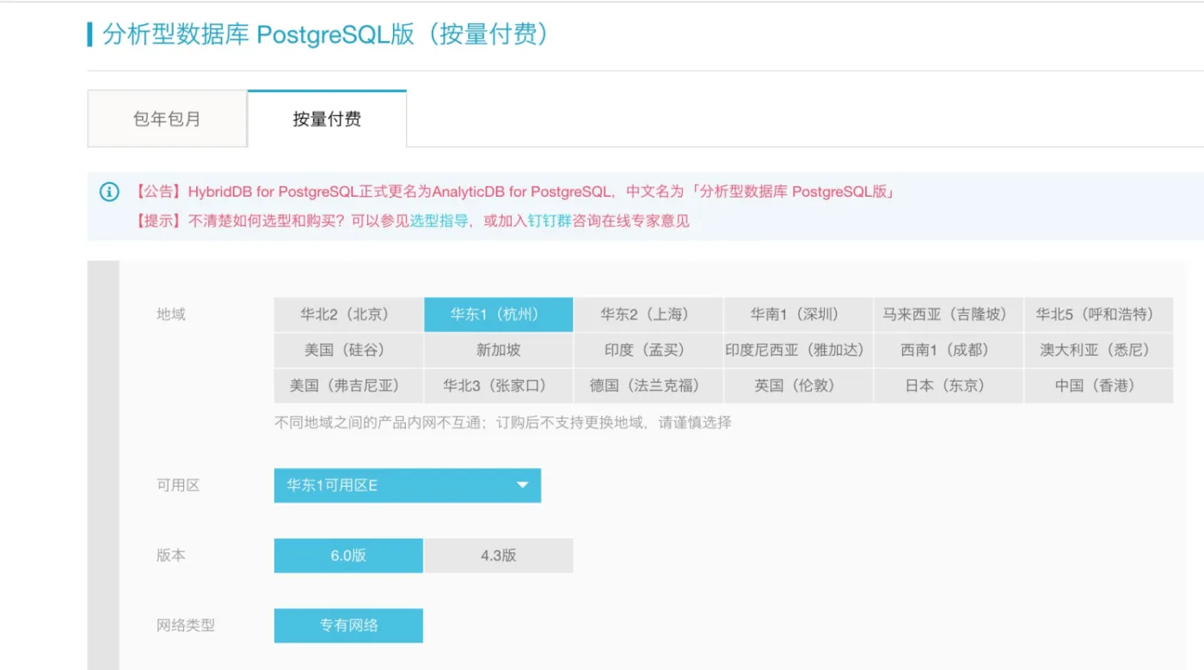1204x670 pixels.
Task: Open the 华东1可用区E availability zone dropdown
Action: tap(408, 485)
